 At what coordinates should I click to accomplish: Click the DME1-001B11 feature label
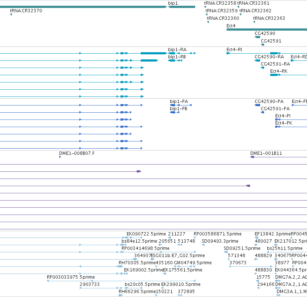pyautogui.click(x=266, y=153)
